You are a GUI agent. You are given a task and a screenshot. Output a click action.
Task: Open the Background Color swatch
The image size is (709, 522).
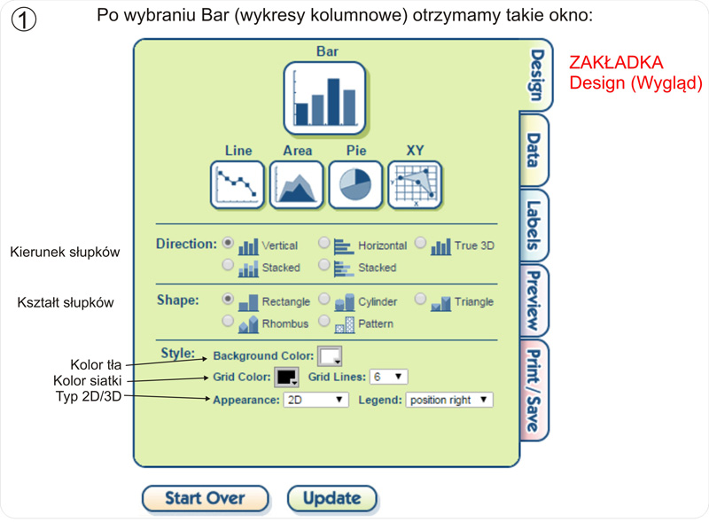click(330, 356)
